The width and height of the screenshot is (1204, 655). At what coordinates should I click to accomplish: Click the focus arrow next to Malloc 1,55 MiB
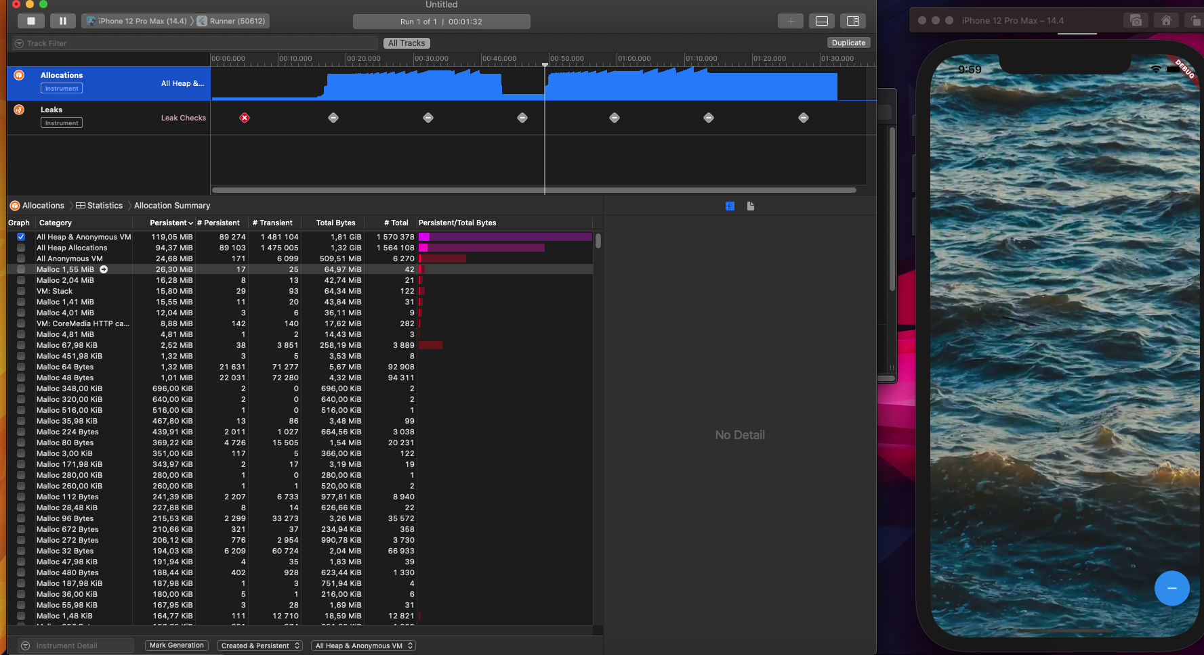(103, 269)
